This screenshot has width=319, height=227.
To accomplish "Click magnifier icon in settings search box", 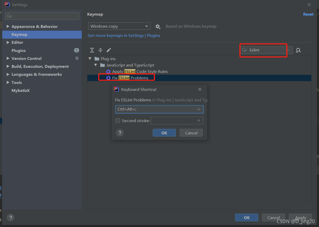I will point(9,16).
